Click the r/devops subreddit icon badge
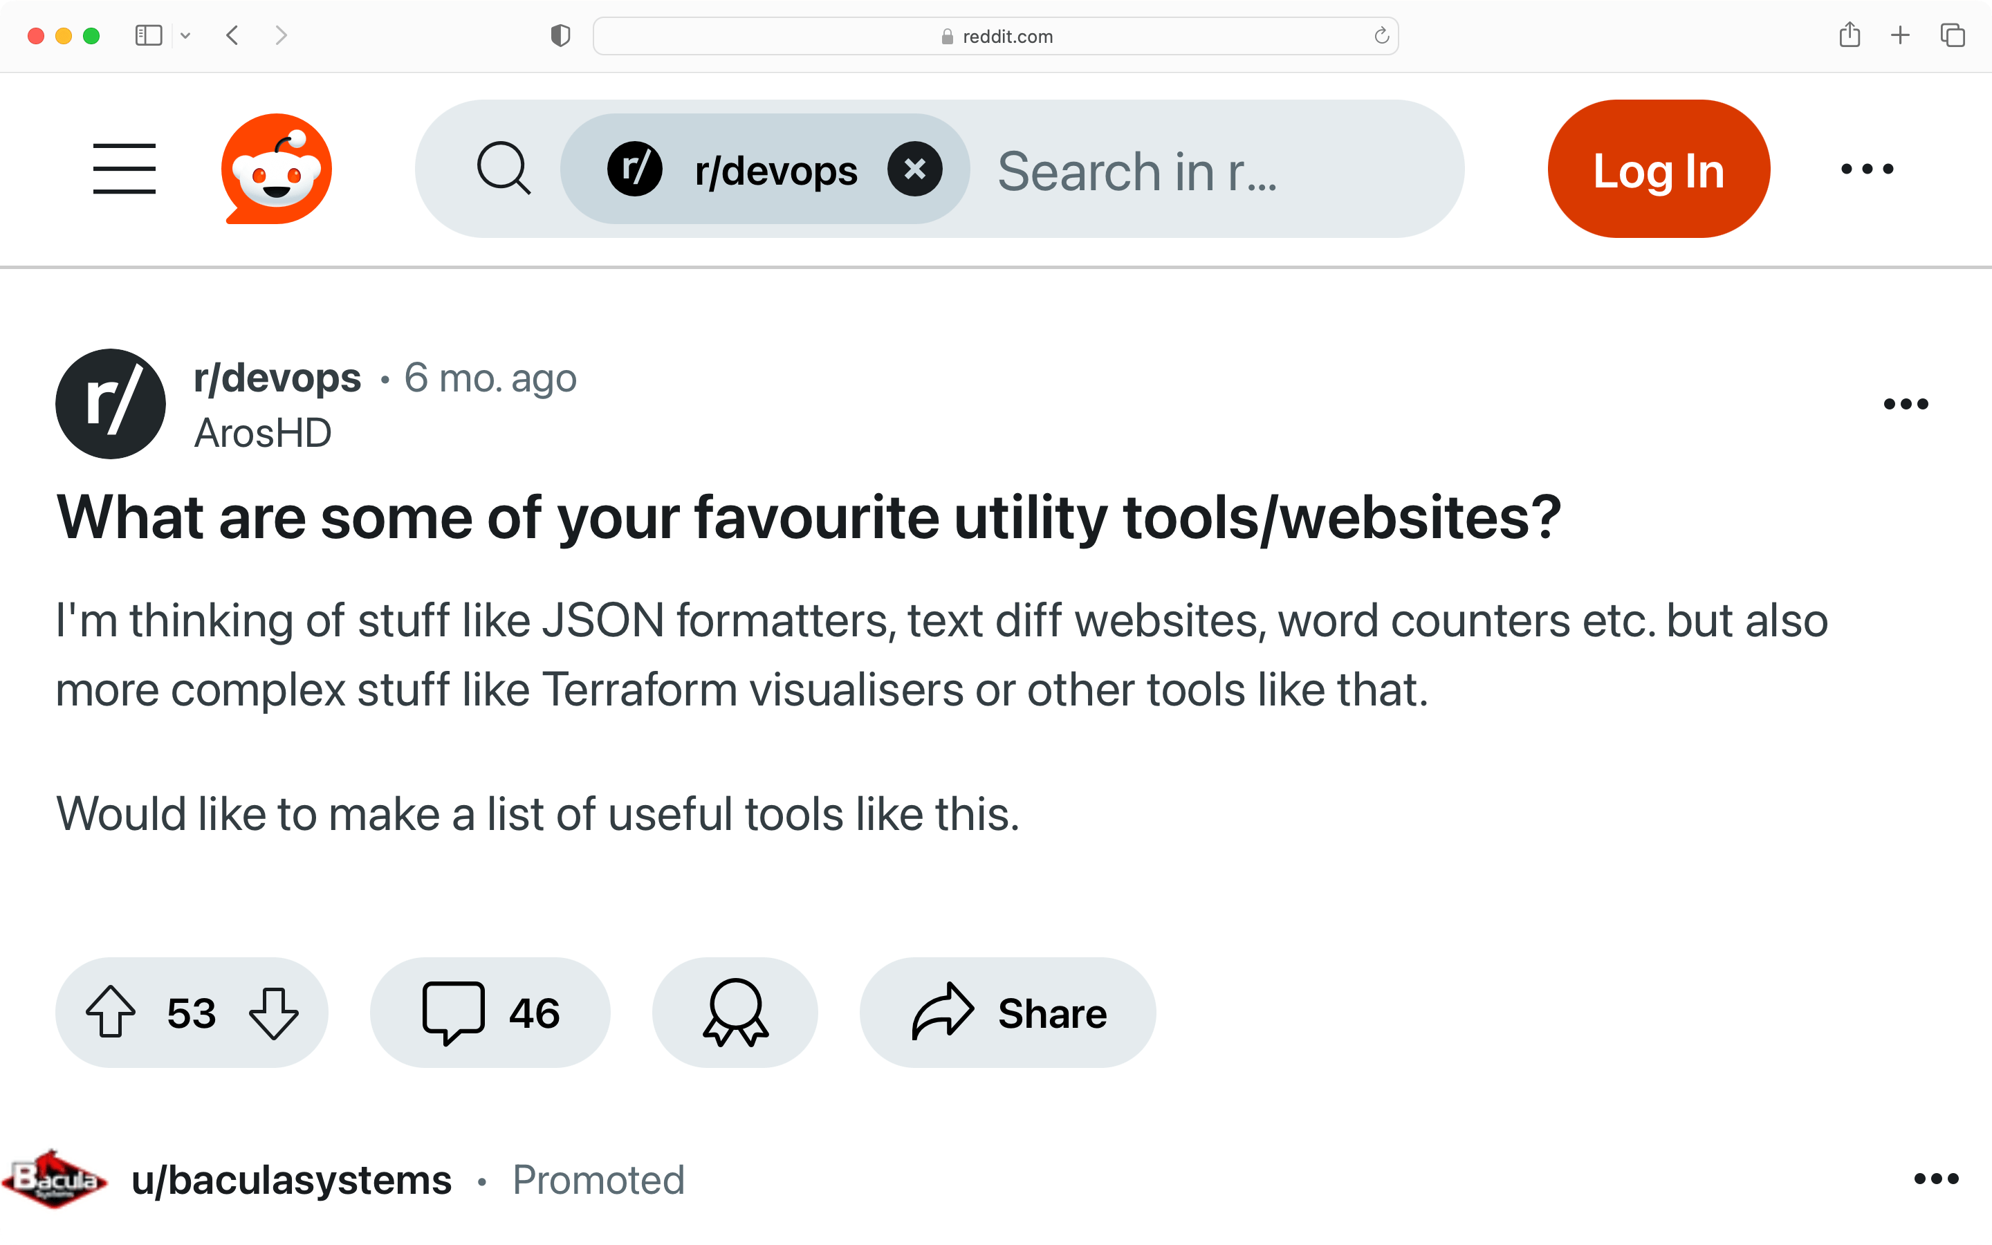 coord(109,403)
